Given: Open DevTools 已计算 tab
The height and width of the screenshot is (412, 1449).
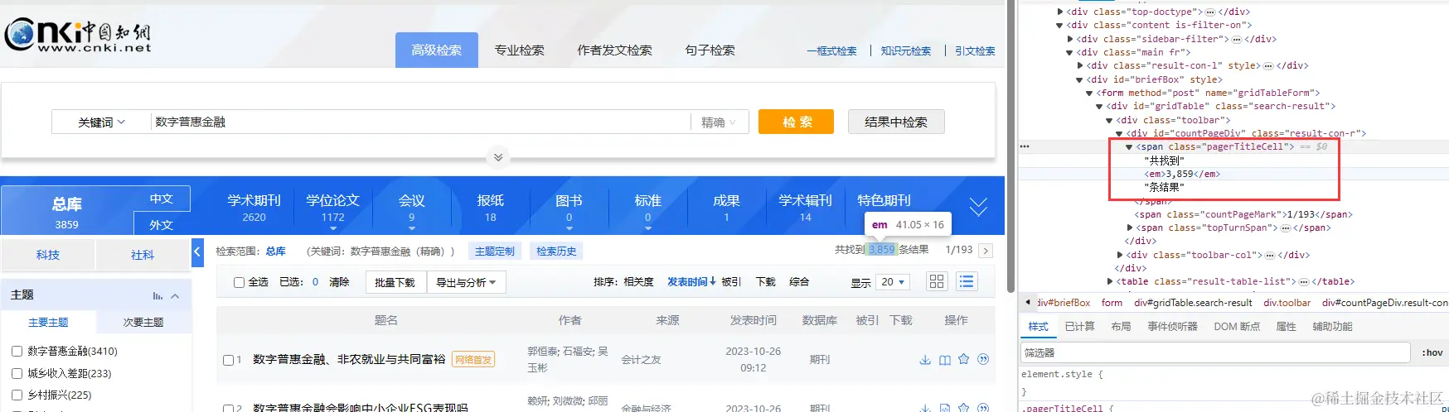Looking at the screenshot, I should click(1079, 327).
